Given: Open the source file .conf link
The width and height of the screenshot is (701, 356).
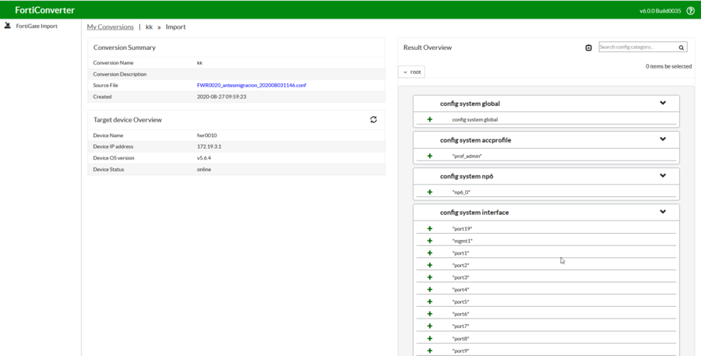Looking at the screenshot, I should pyautogui.click(x=251, y=86).
